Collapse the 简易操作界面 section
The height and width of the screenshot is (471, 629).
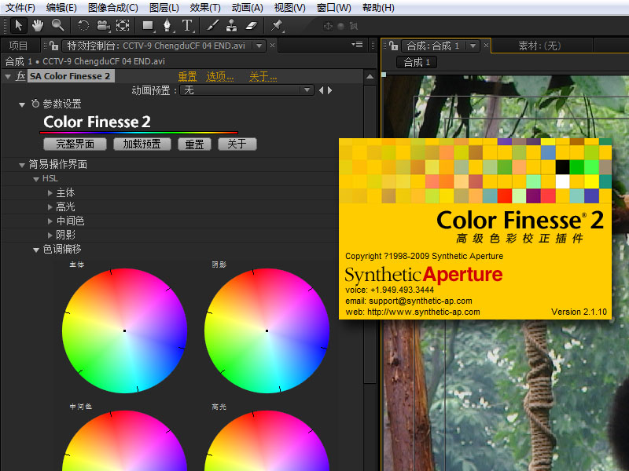tap(22, 165)
